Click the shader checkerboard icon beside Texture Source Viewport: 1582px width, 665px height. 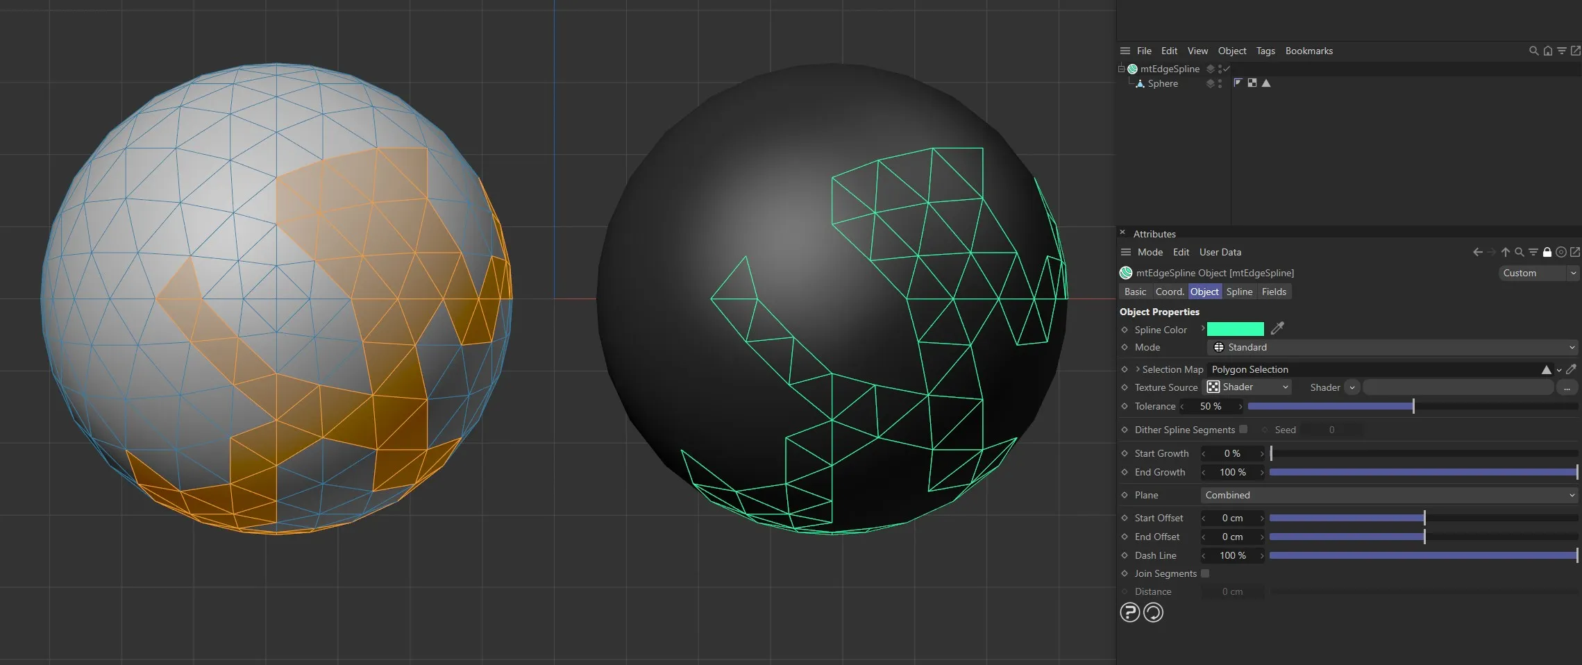pyautogui.click(x=1213, y=387)
